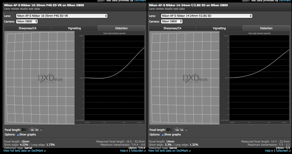Click the distortion grid image in the 14-24mm panel
Screen dimensions: 292x154
pyautogui.click(x=184, y=78)
